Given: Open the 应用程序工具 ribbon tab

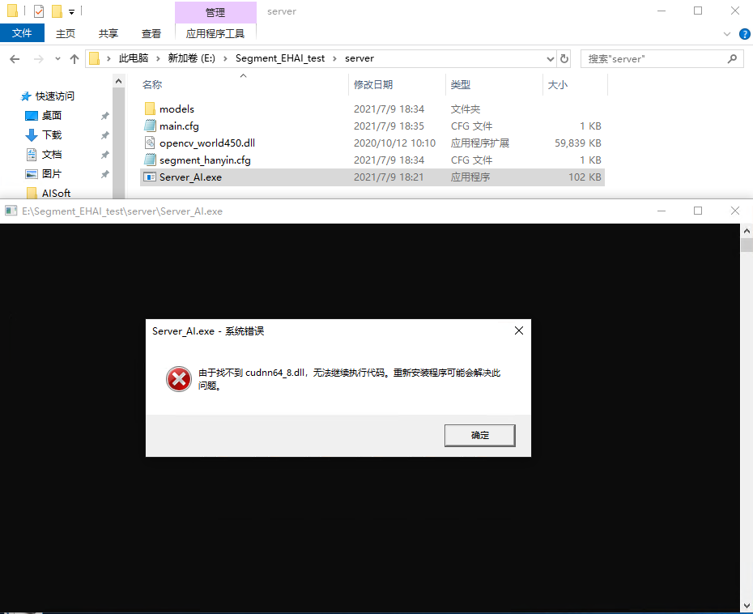Looking at the screenshot, I should coord(215,33).
